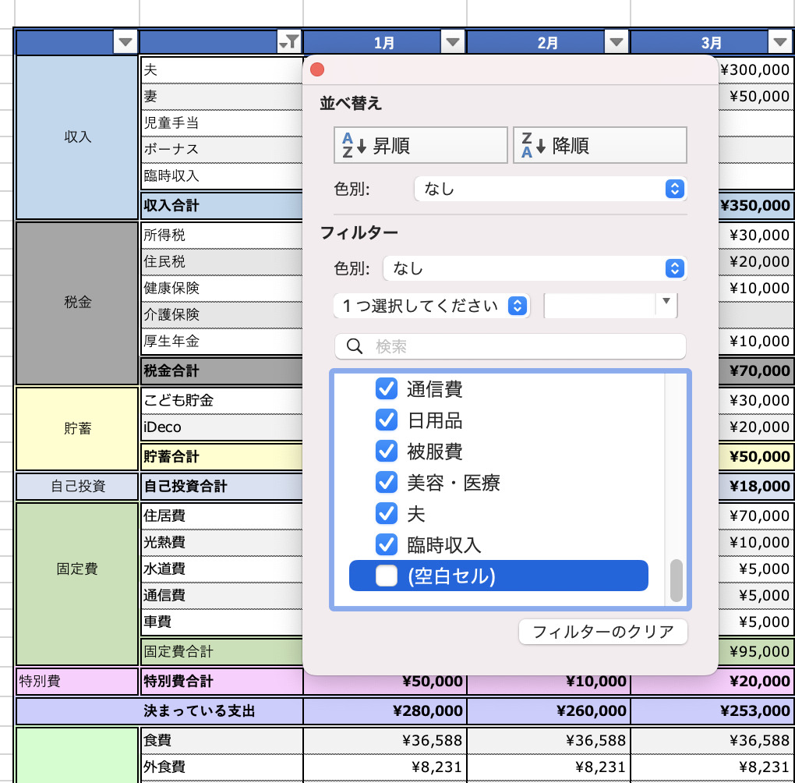
Task: Toggle off the 夫 filter entry
Action: (x=387, y=513)
